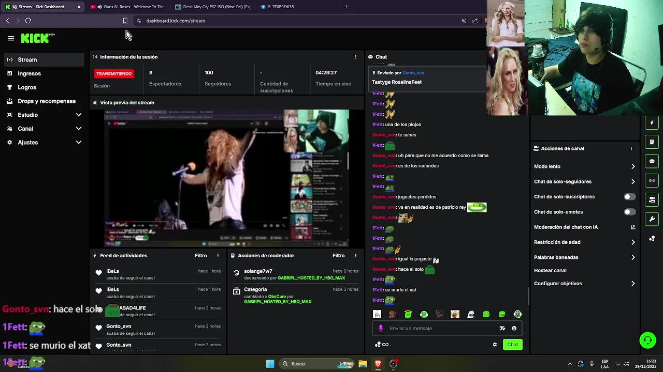Click Hostear canal option
663x372 pixels.
pyautogui.click(x=550, y=271)
